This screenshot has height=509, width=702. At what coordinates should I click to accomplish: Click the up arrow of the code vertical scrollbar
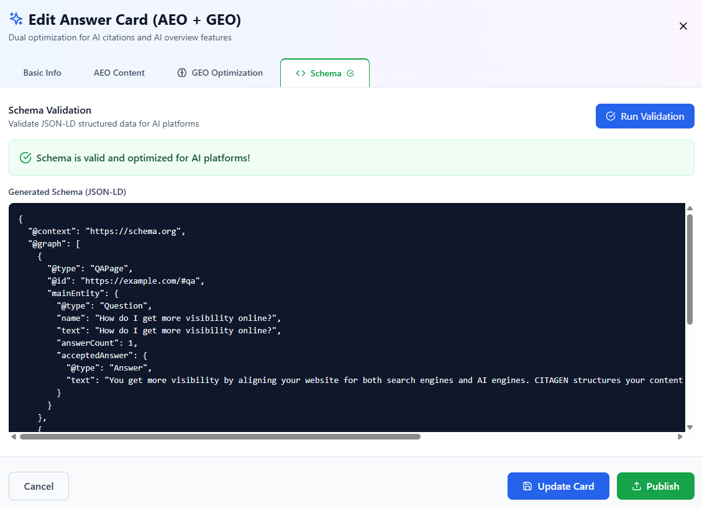click(x=690, y=208)
